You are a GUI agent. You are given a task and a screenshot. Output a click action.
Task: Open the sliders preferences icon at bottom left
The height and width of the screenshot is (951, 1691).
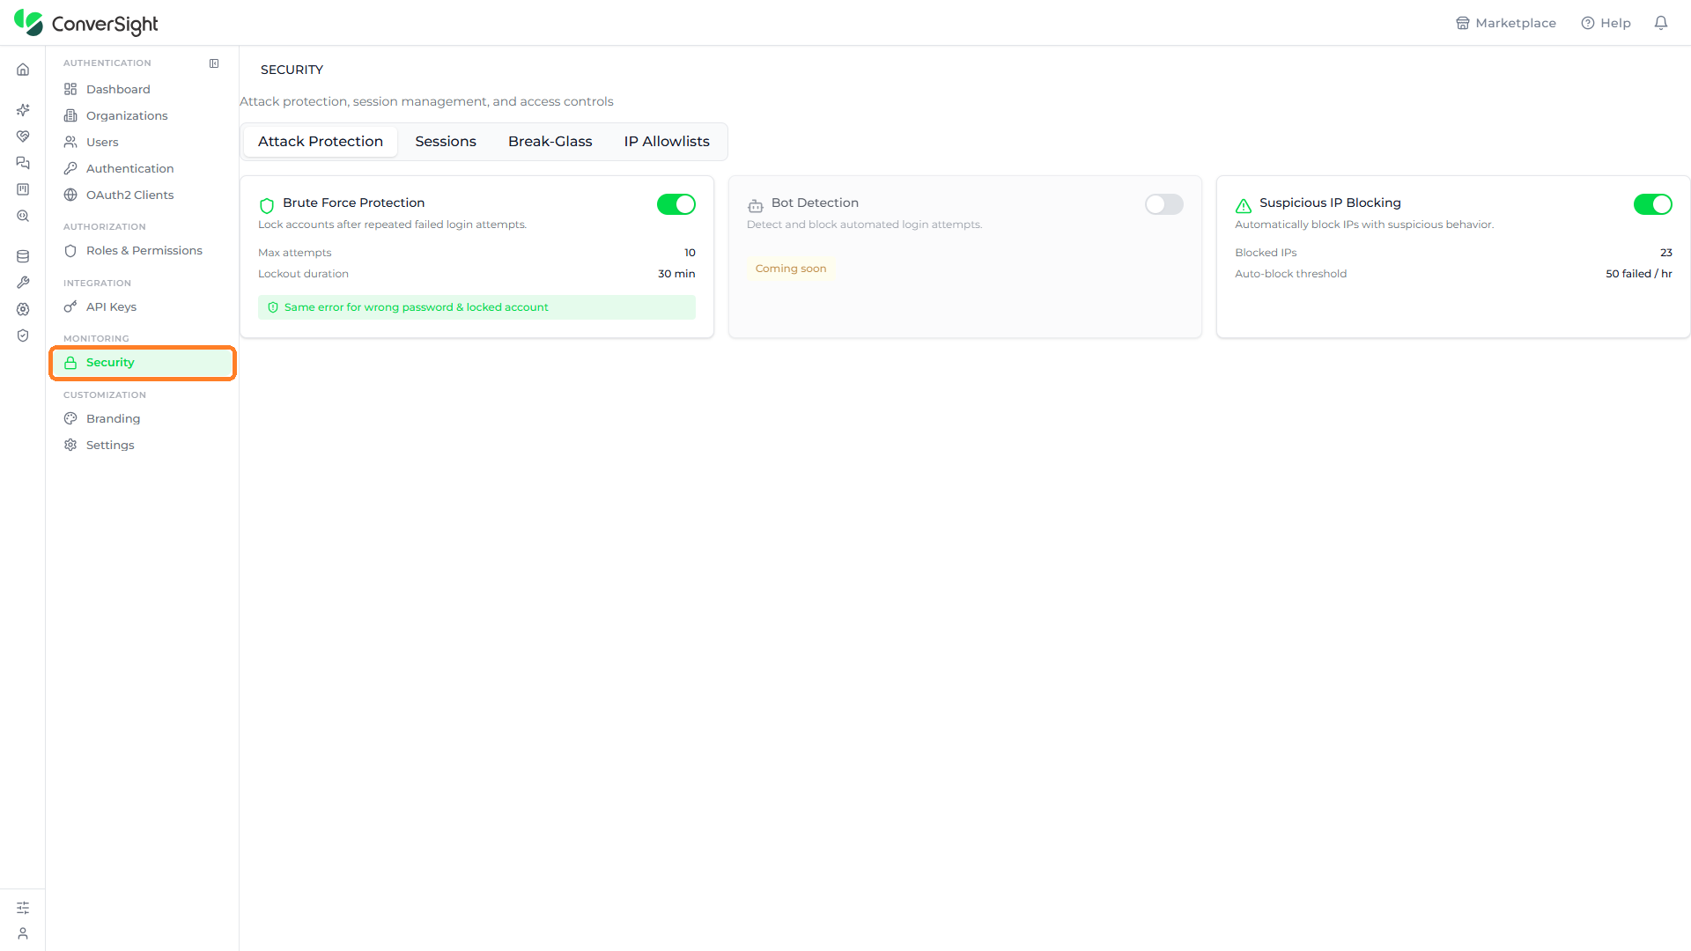click(x=23, y=908)
